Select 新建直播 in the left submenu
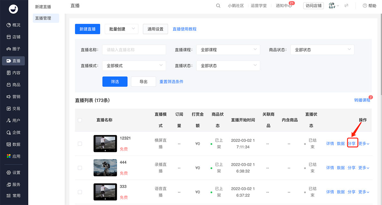The width and height of the screenshot is (382, 205). pyautogui.click(x=43, y=7)
